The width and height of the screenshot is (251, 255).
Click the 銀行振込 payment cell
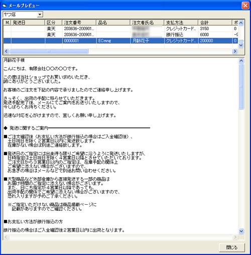[x=175, y=35]
